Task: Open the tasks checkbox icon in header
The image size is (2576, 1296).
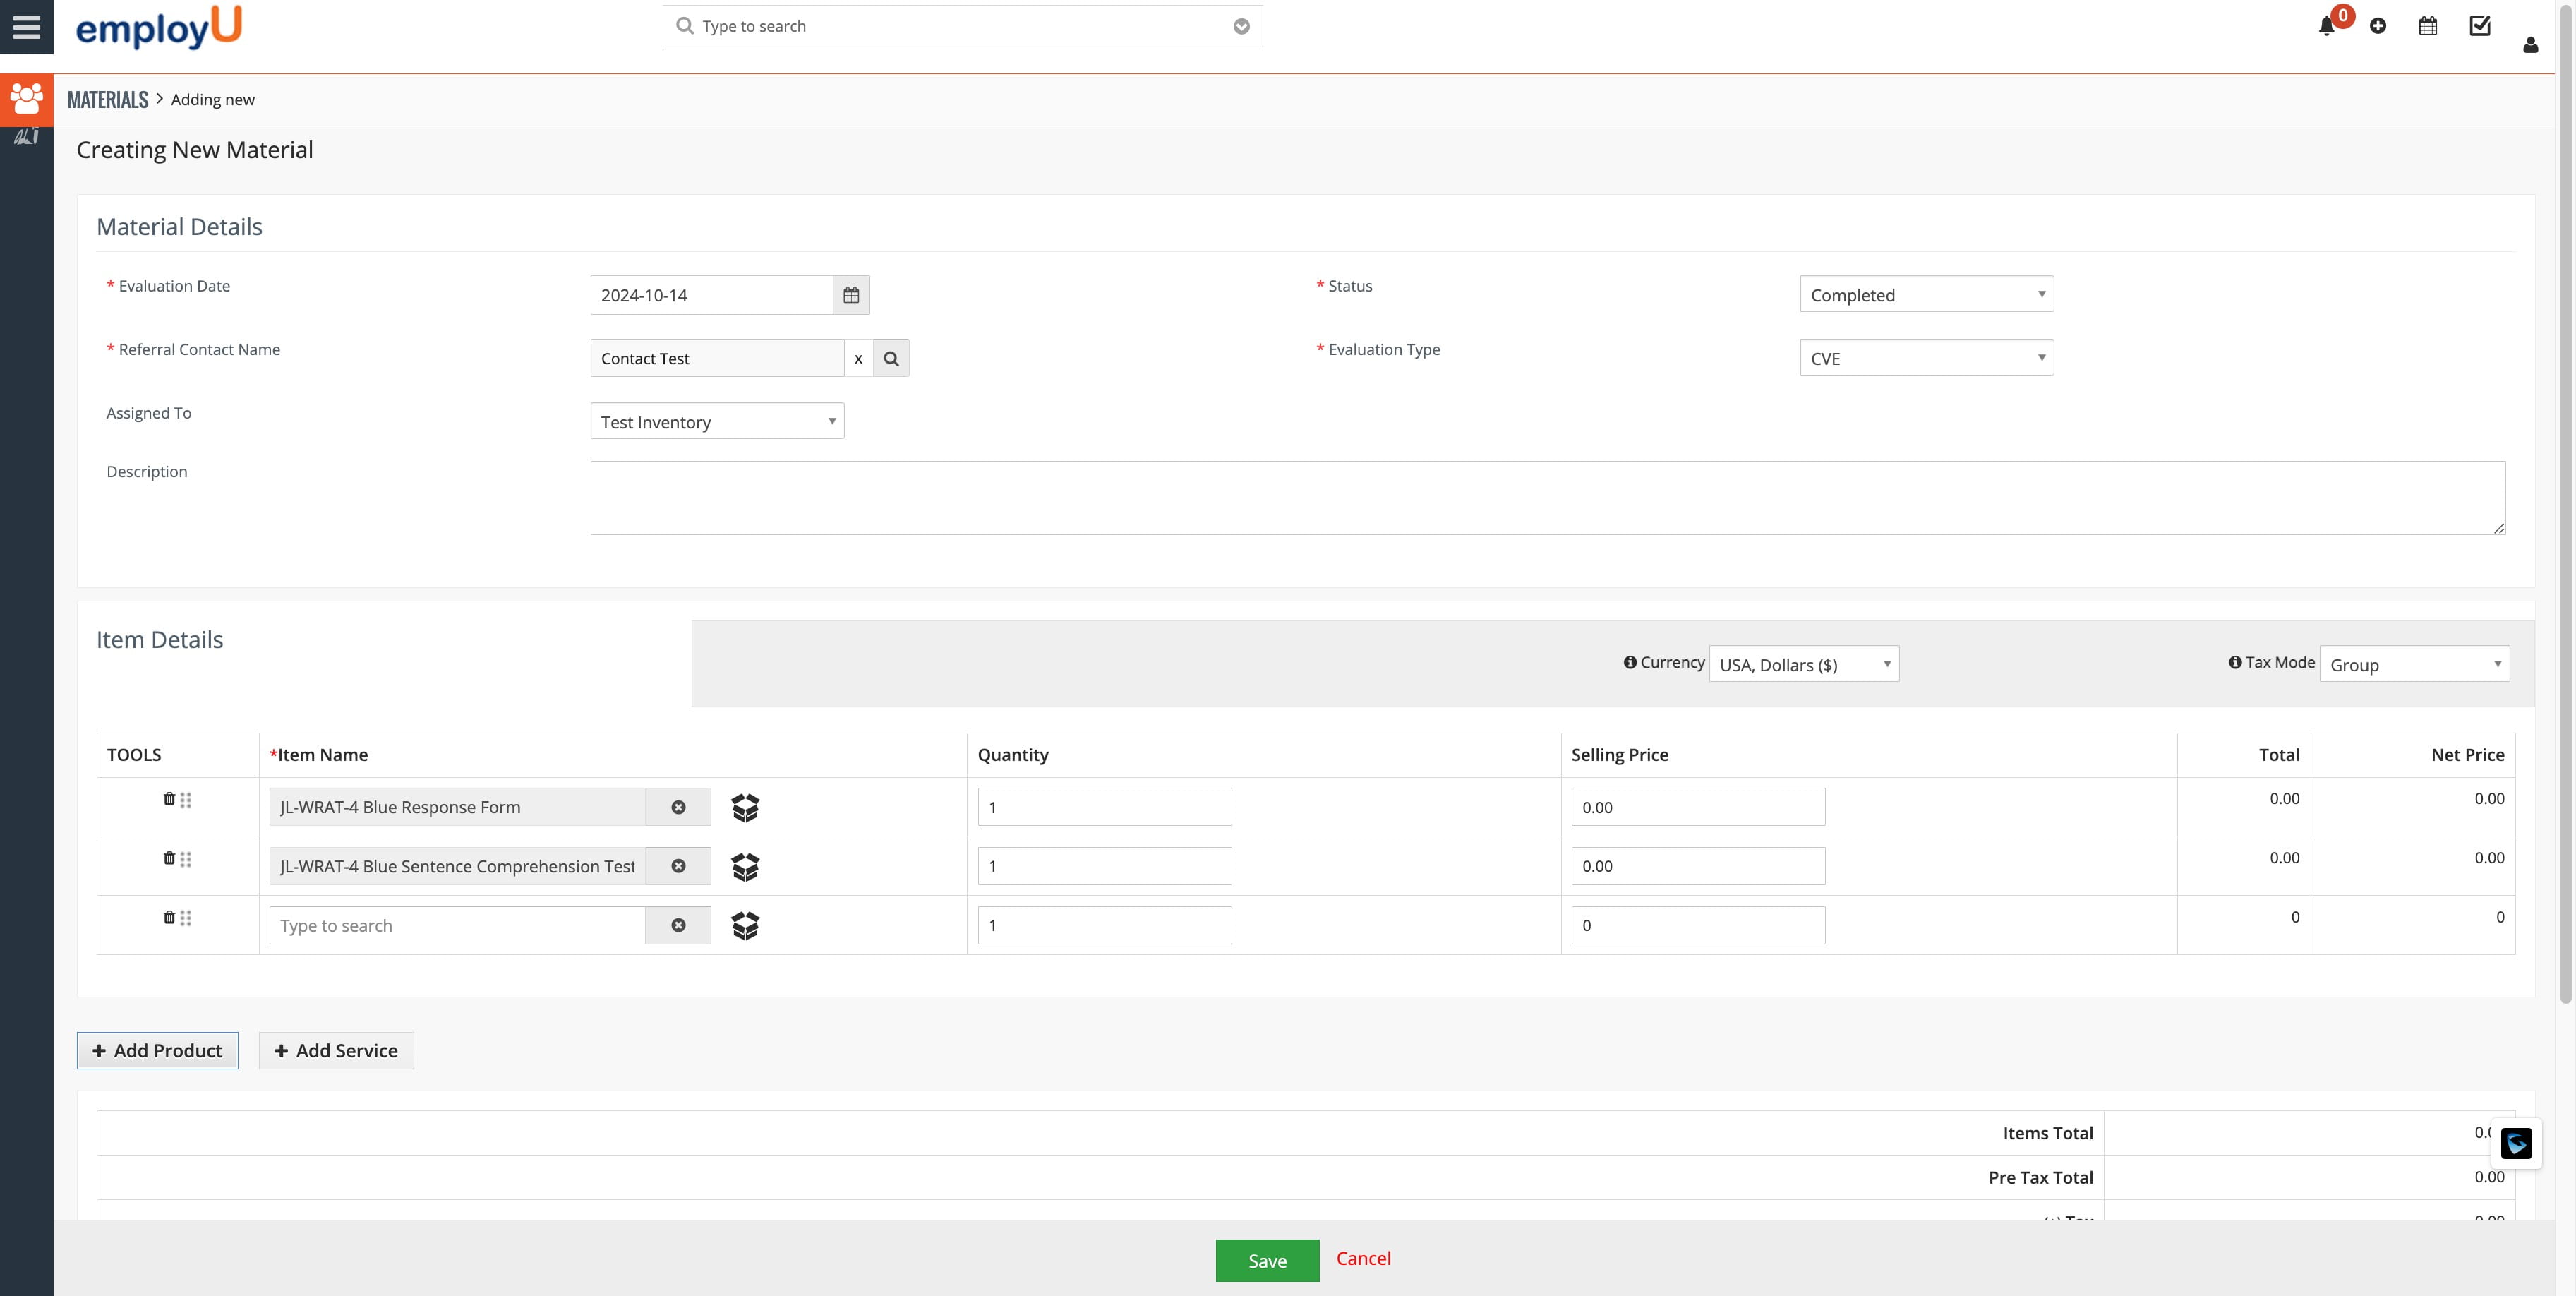Action: tap(2480, 27)
